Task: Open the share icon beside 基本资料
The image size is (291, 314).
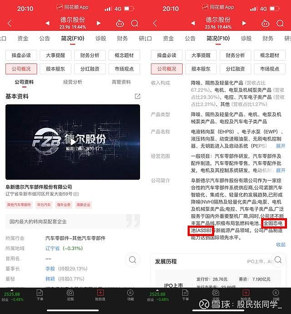Action: coord(137,96)
